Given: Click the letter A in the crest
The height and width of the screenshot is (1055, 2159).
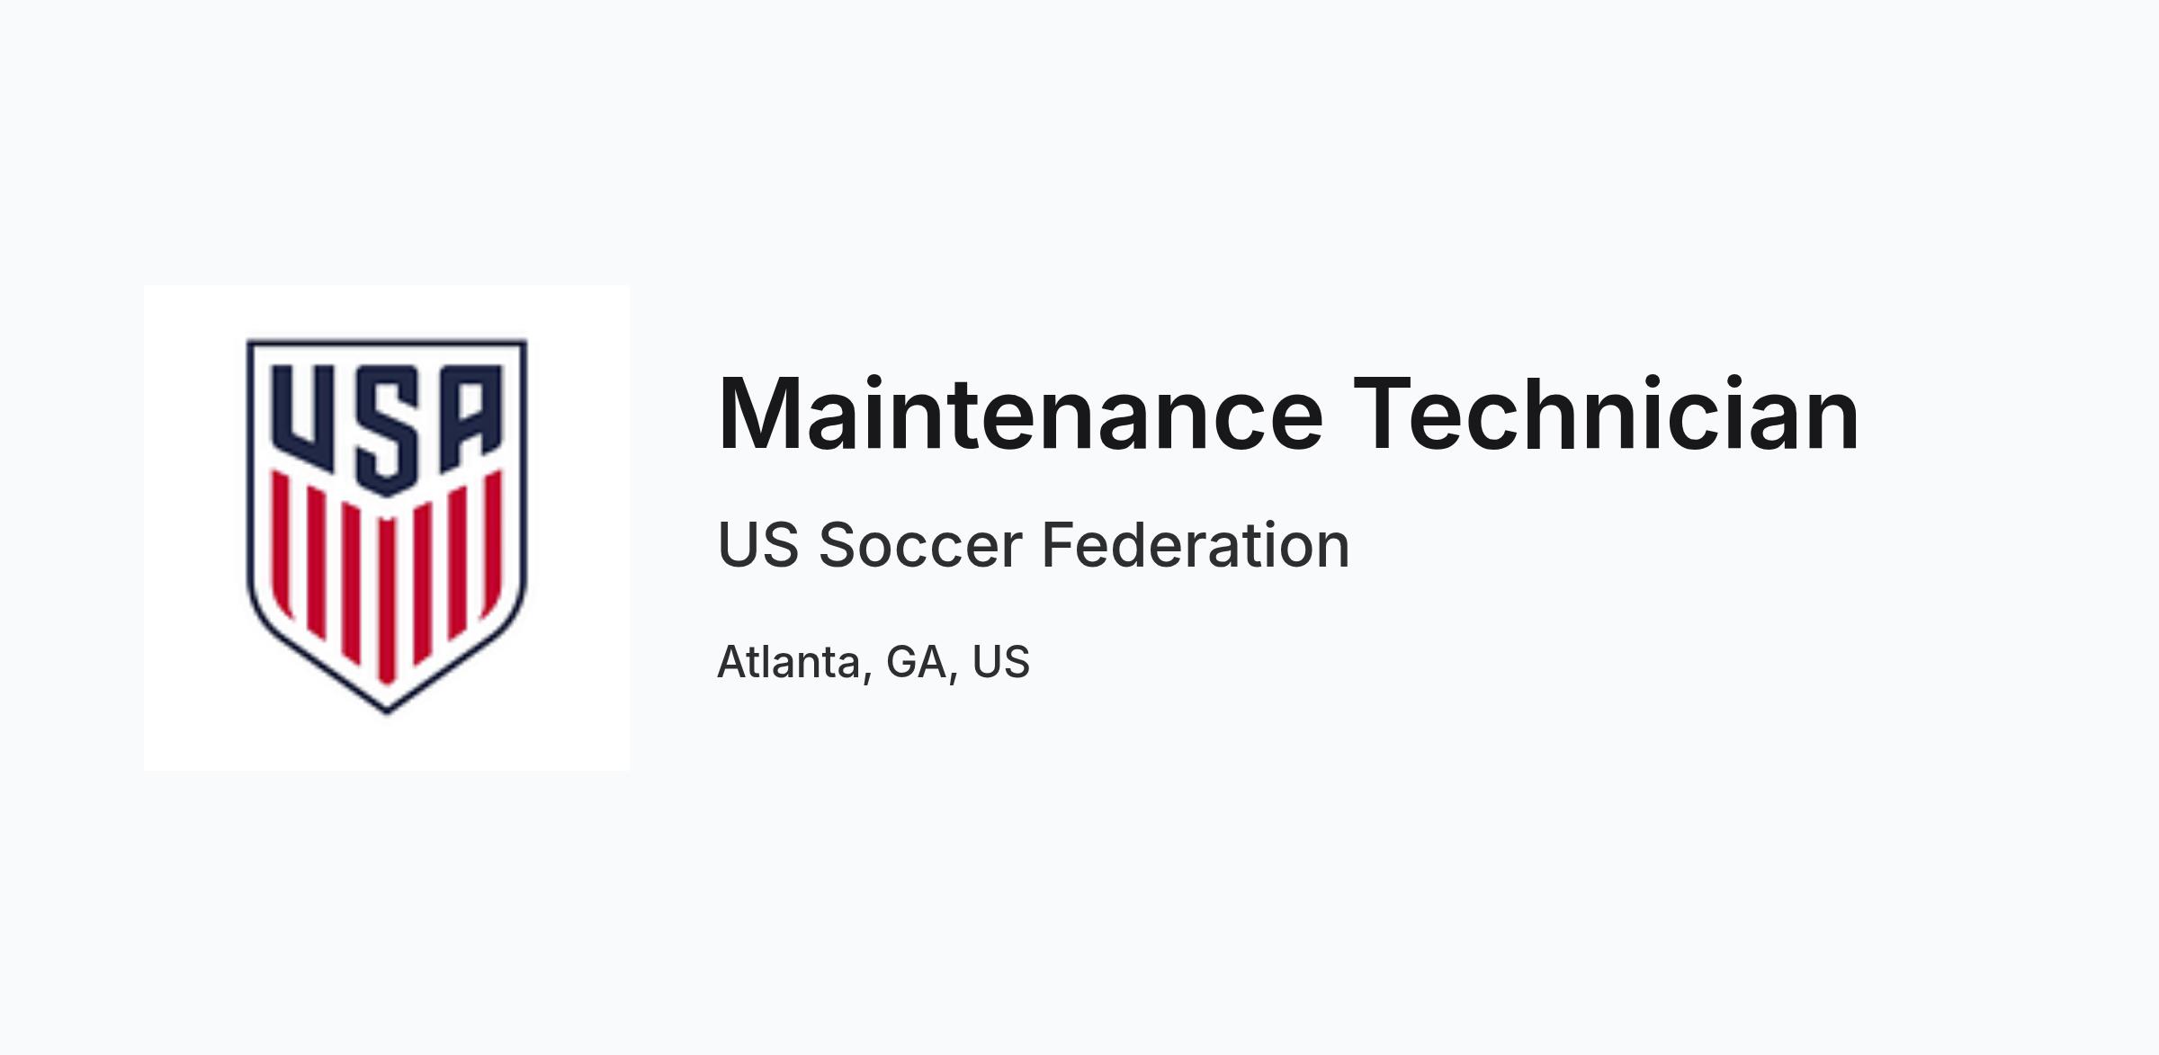Looking at the screenshot, I should (x=470, y=419).
